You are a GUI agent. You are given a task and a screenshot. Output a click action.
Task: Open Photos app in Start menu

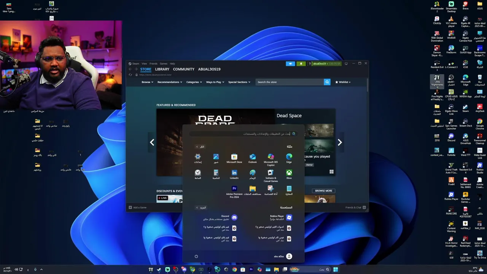tap(216, 159)
